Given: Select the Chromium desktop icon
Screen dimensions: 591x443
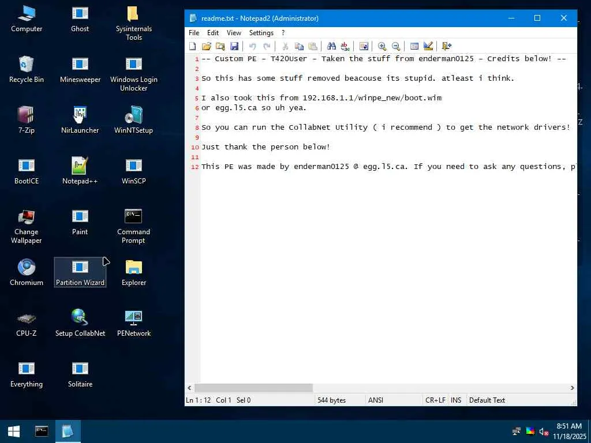Looking at the screenshot, I should [x=27, y=273].
